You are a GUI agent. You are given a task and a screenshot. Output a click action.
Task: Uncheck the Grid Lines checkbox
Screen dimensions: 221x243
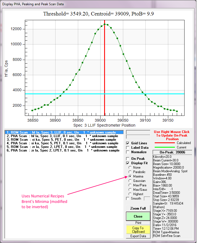point(128,143)
